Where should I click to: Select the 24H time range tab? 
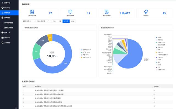(54, 21)
